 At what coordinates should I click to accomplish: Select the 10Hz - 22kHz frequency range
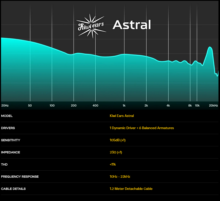[x=120, y=177]
